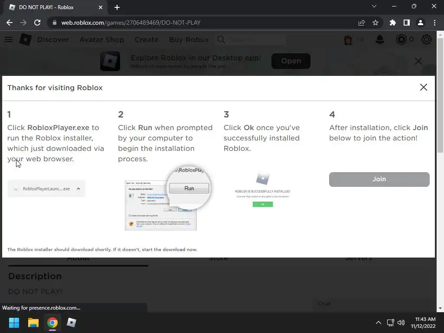Open the user avatar profile icon
This screenshot has width=444, height=333.
(348, 39)
